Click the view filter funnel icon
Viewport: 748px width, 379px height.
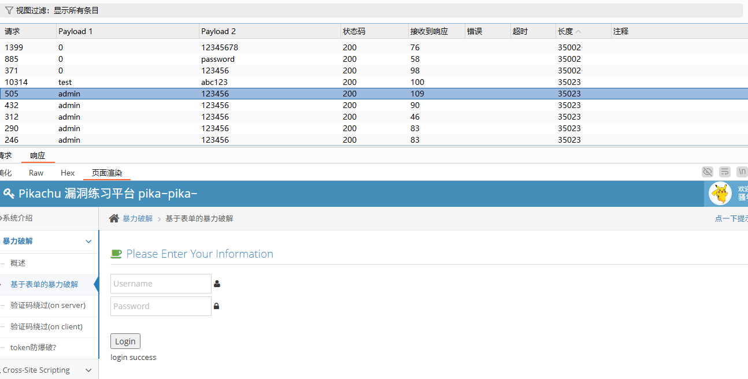9,10
